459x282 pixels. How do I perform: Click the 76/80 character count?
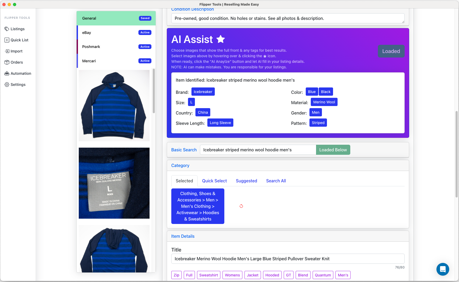click(400, 267)
